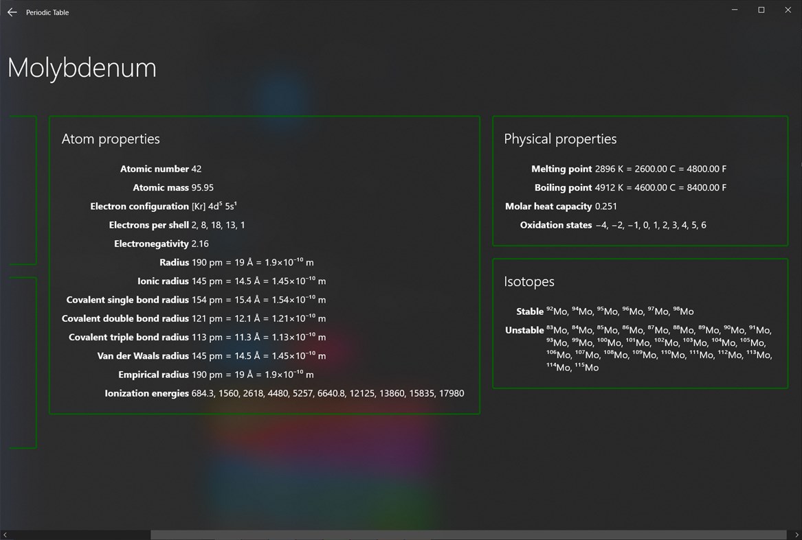The width and height of the screenshot is (802, 540).
Task: Click the scrollbar left arrow
Action: click(x=5, y=535)
